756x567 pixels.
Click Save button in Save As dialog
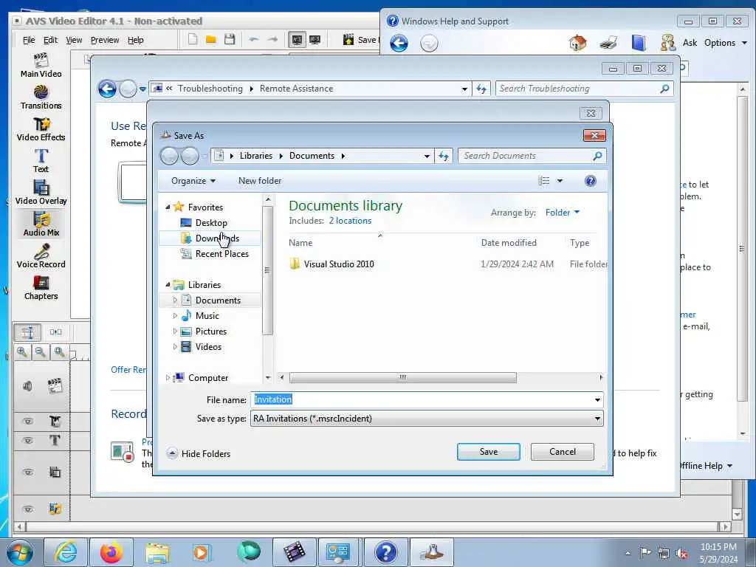pyautogui.click(x=489, y=452)
